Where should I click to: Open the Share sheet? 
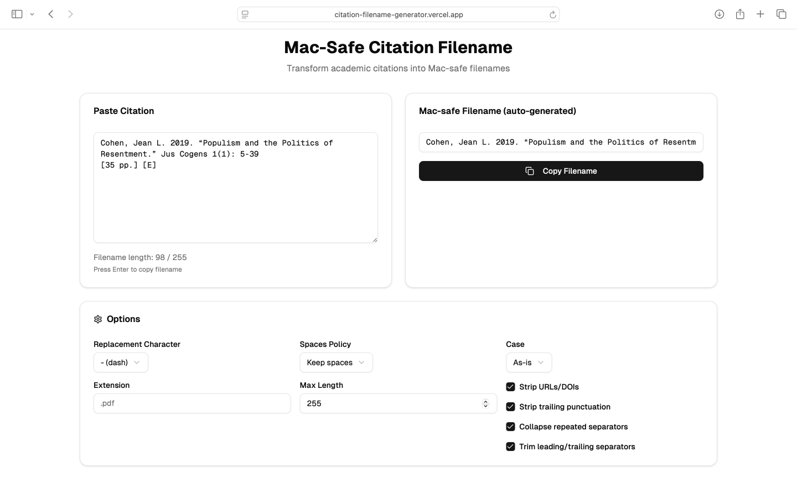740,14
